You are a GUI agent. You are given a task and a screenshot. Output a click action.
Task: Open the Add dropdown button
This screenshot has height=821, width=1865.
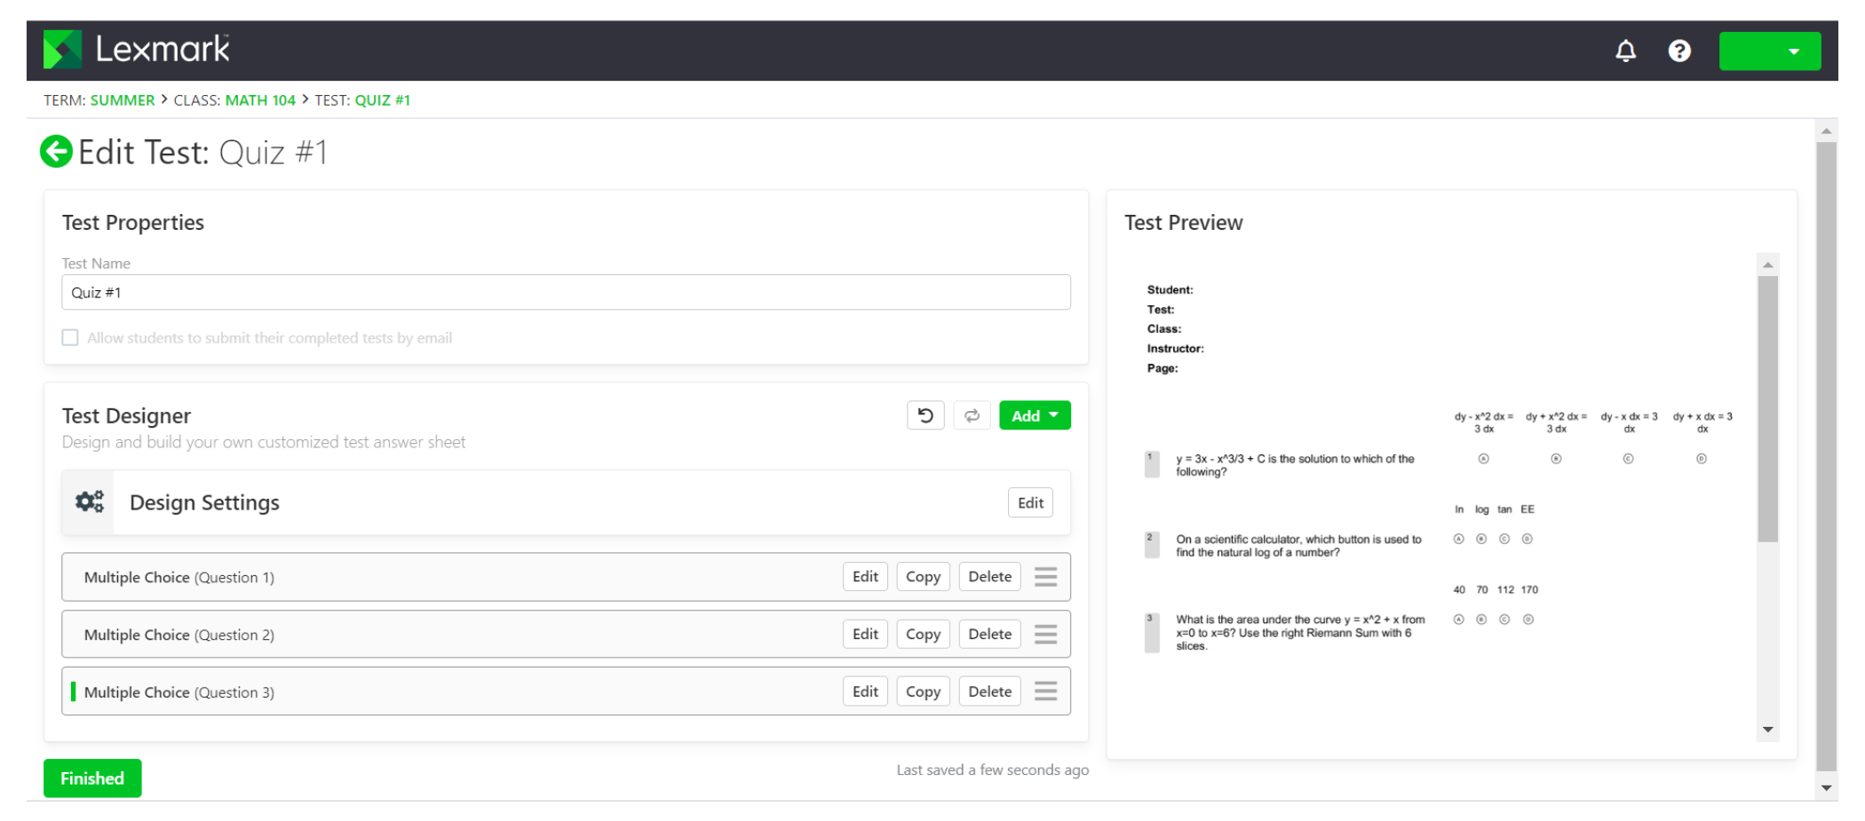point(1035,415)
